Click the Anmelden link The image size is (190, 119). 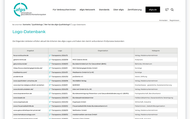pos(163,20)
